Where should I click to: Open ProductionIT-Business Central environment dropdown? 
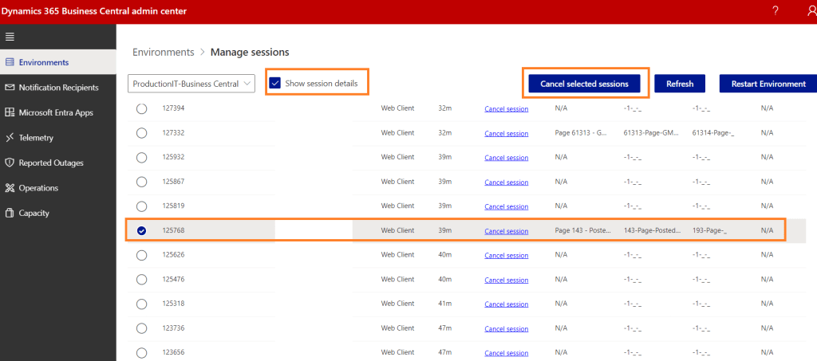click(x=191, y=84)
